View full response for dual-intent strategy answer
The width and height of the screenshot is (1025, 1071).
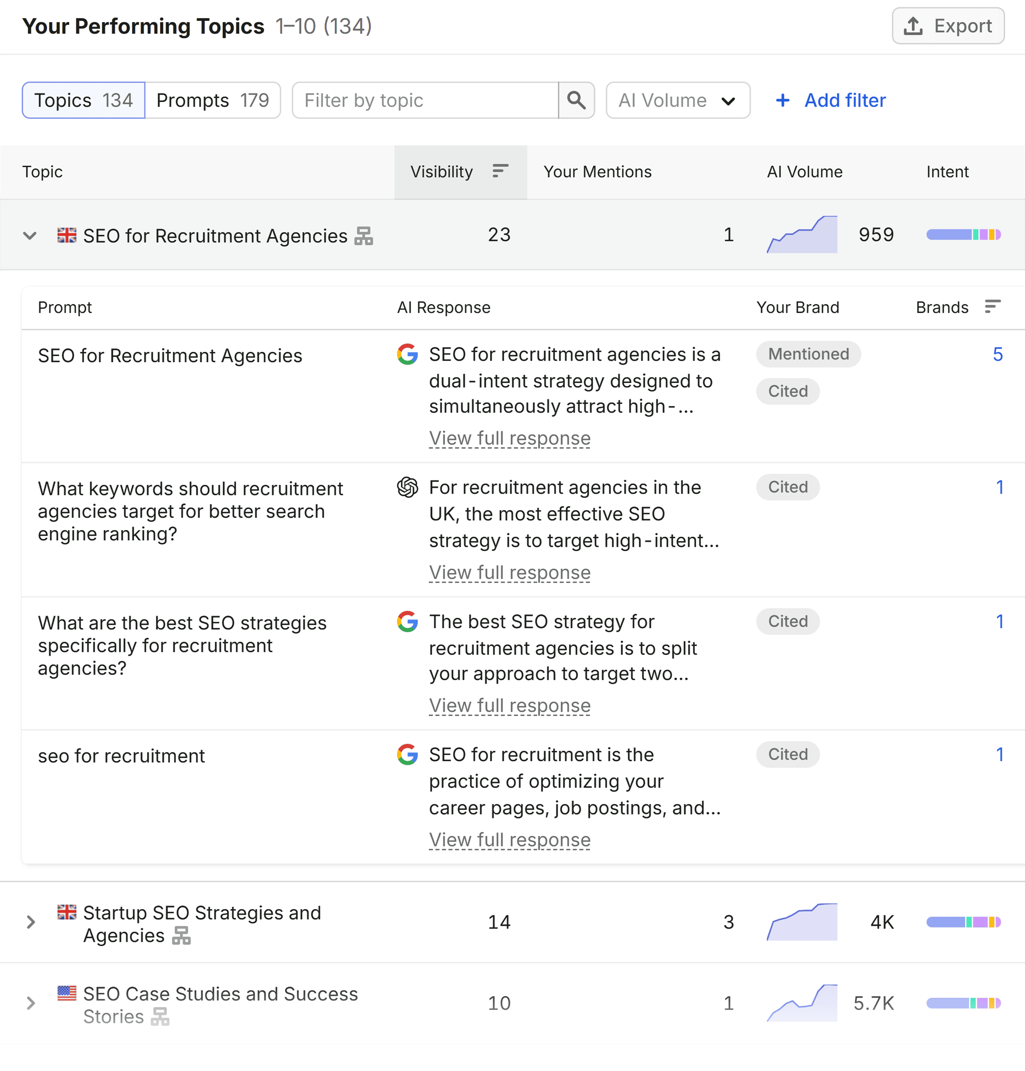(x=510, y=438)
